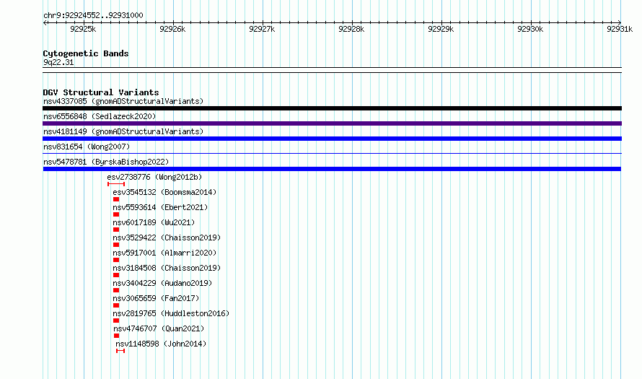
Task: Open the nsv831654 (Wong2007) label
Action: (x=87, y=147)
